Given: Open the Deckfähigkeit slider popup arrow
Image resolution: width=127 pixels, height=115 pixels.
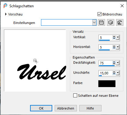Looking at the screenshot, I should (118, 63).
